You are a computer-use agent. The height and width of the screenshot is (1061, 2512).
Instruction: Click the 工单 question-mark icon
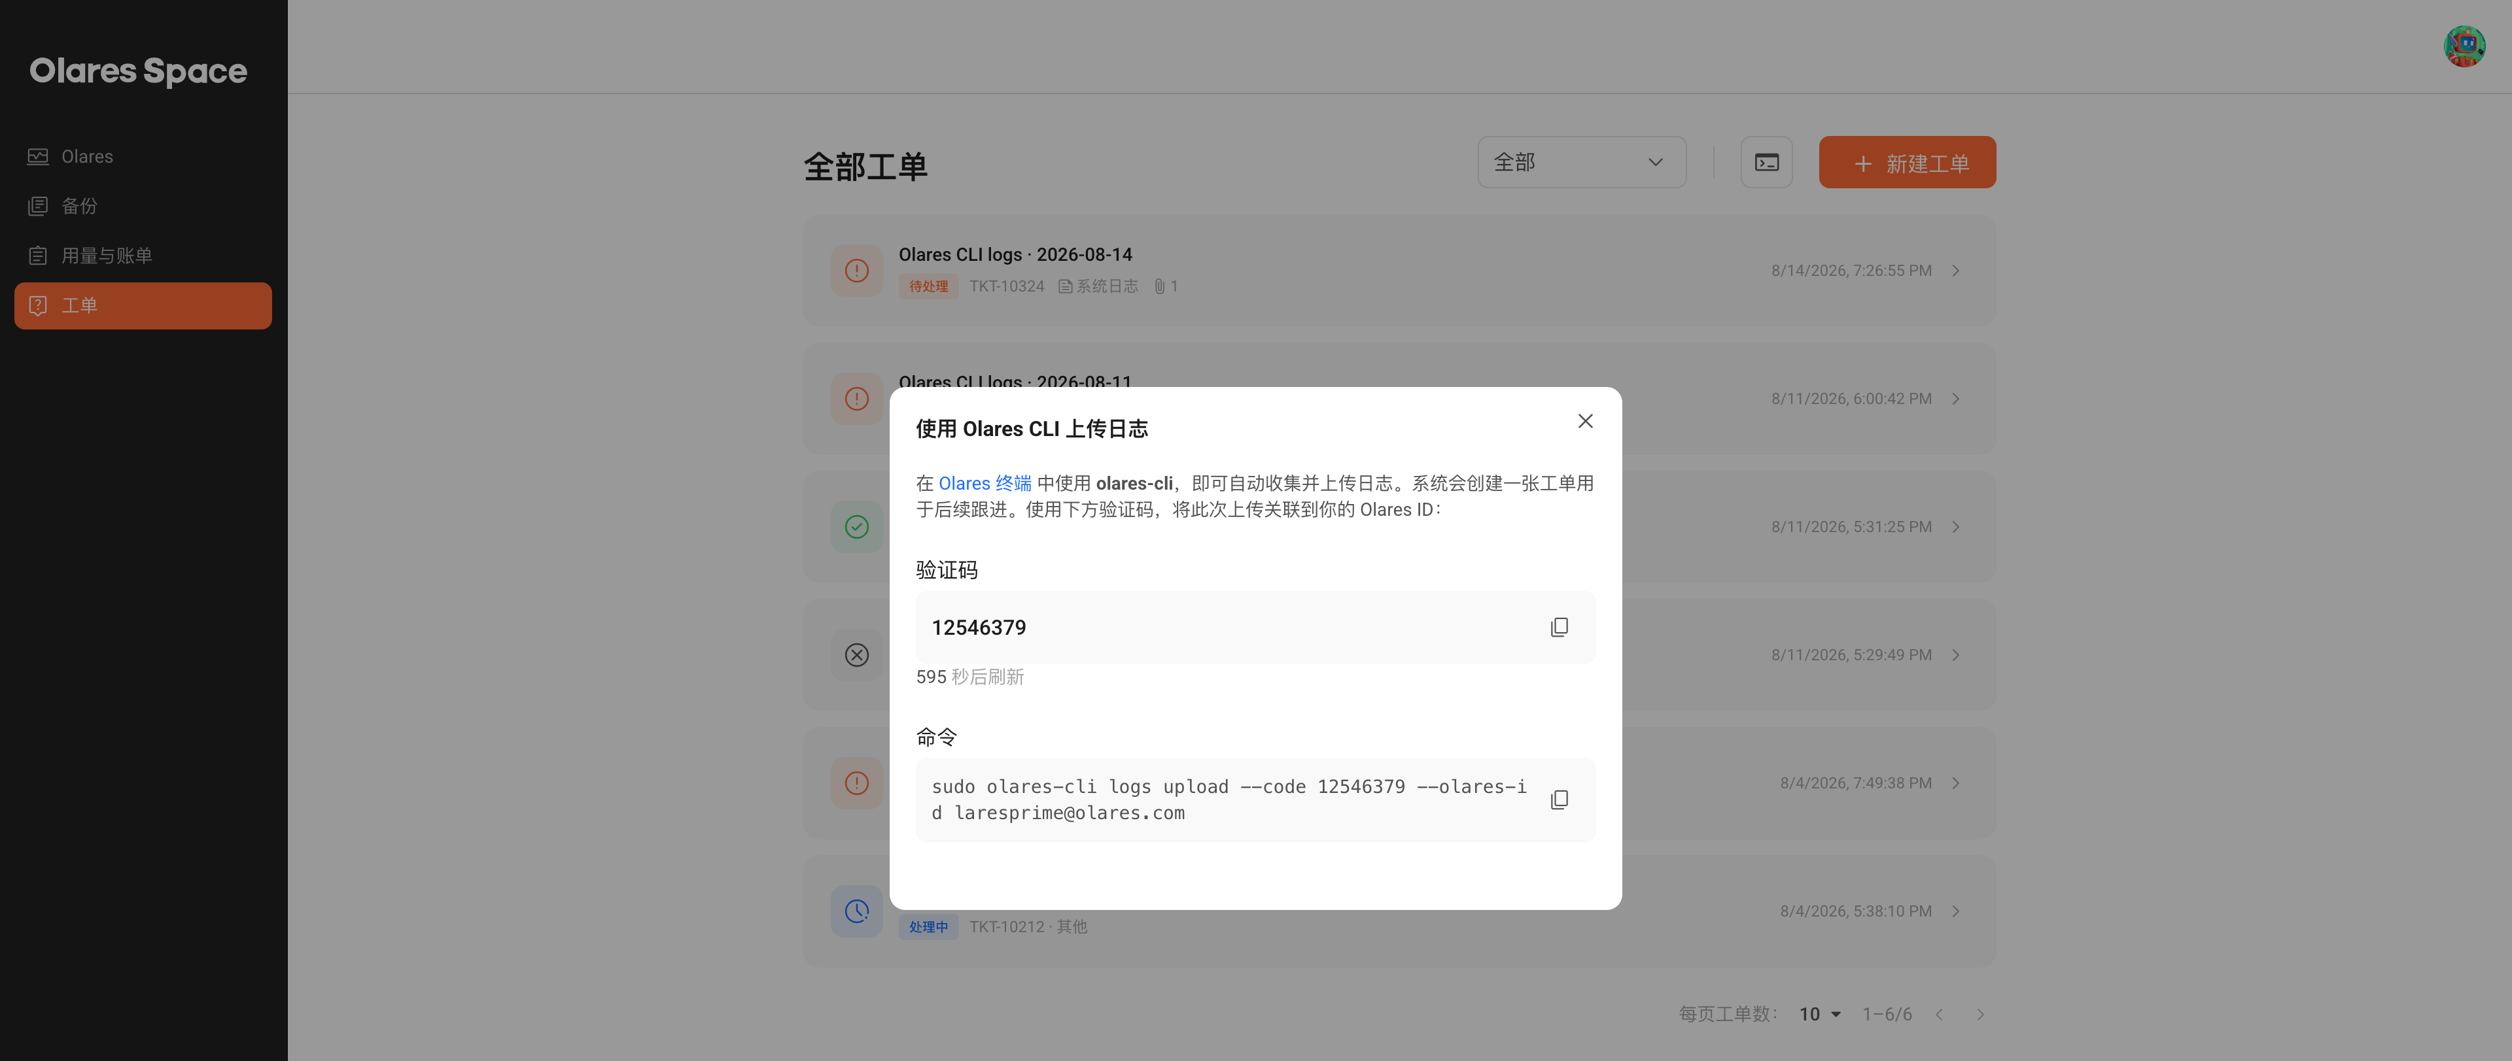tap(38, 306)
